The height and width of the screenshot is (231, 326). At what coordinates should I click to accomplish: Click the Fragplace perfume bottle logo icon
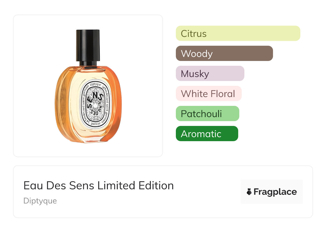coord(249,192)
